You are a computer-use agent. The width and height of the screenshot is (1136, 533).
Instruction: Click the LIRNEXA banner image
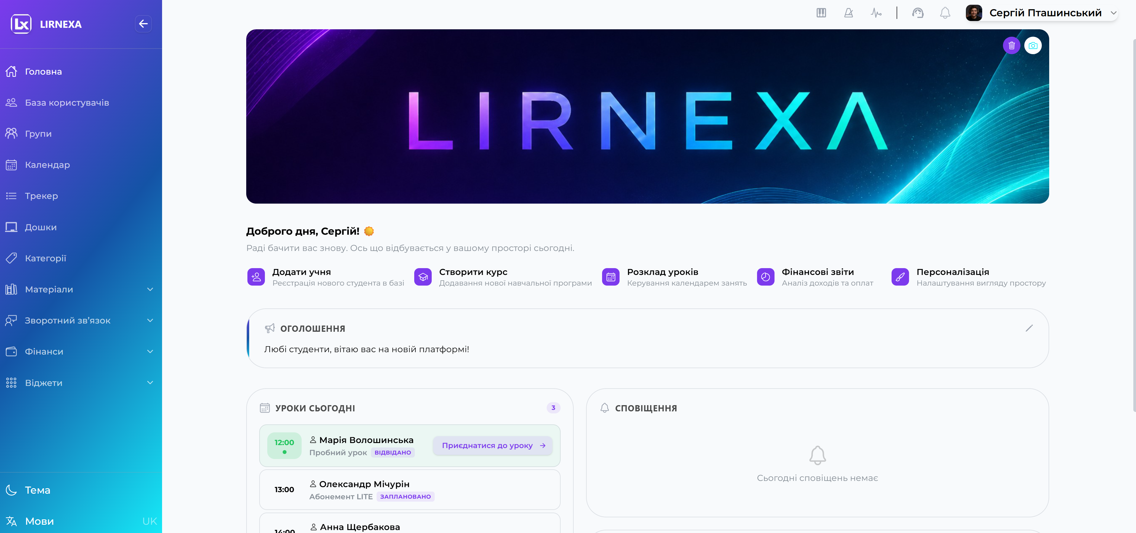(647, 116)
